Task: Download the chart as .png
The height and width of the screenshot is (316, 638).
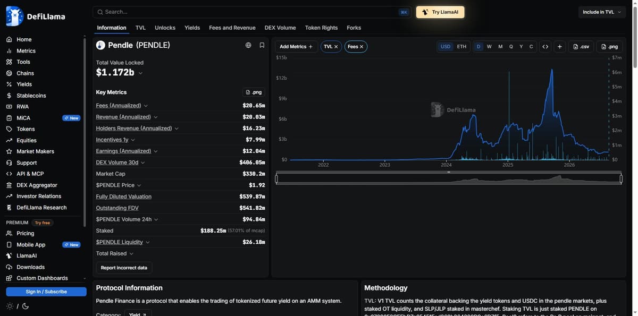Action: (x=609, y=47)
